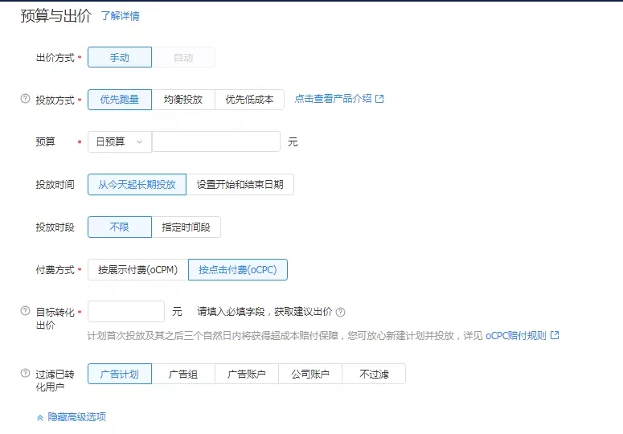Select 手动 bidding mode
The image size is (623, 434).
click(119, 57)
